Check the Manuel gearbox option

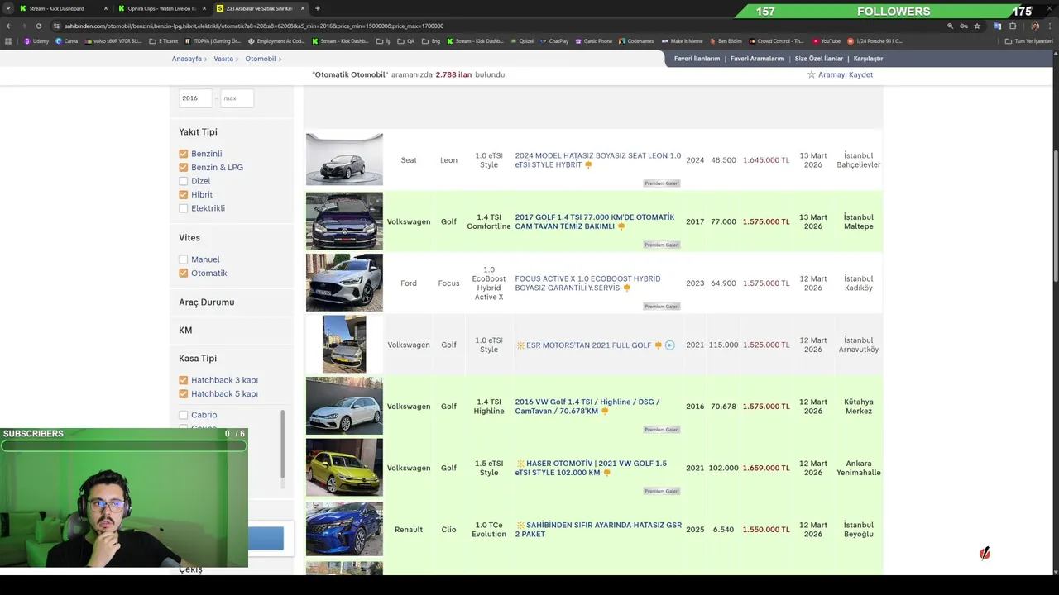coord(183,259)
